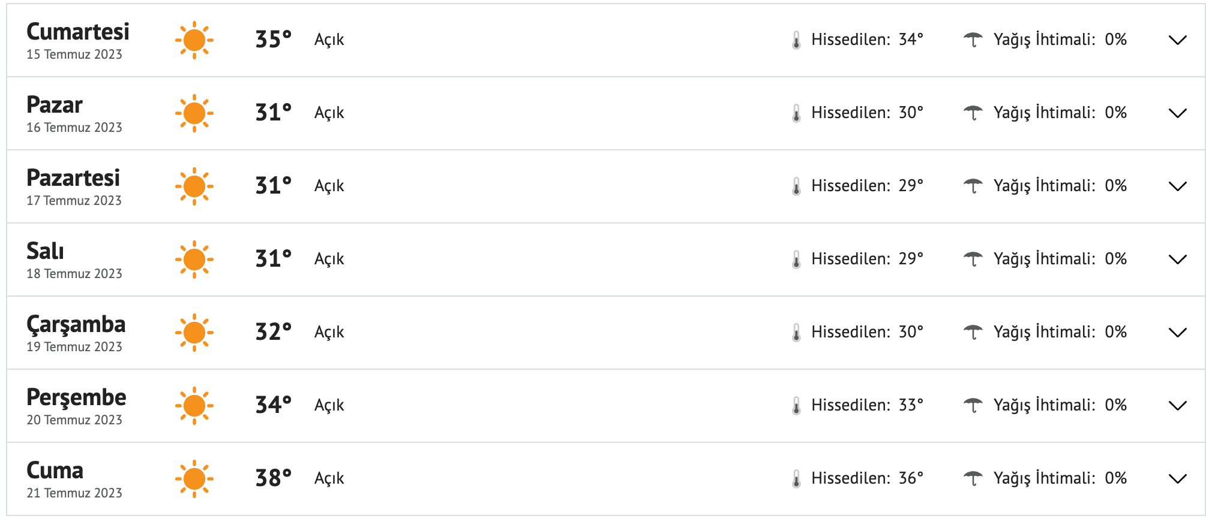Click the umbrella icon in Cuma row
Viewport: 1206px width, 531px height.
tap(973, 478)
